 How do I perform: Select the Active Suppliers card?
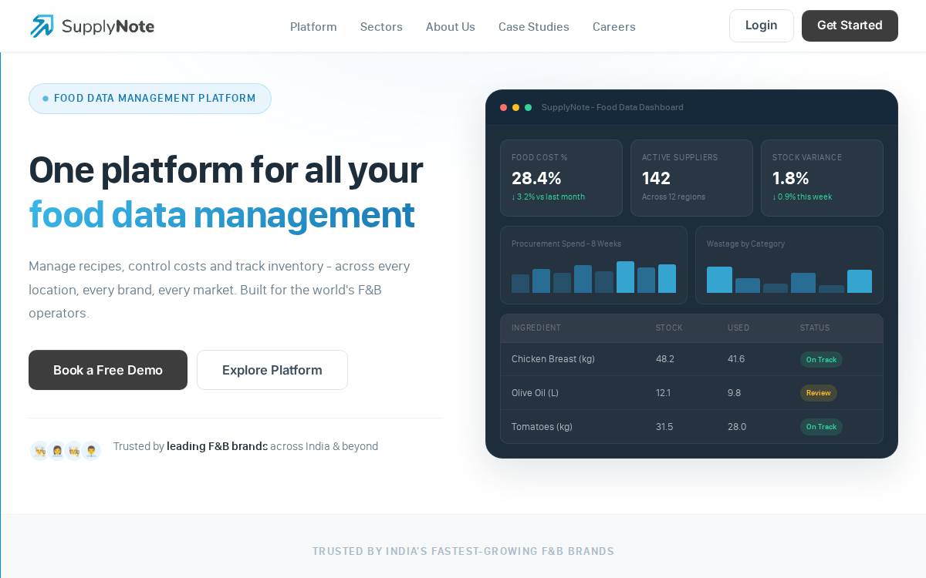coord(691,178)
